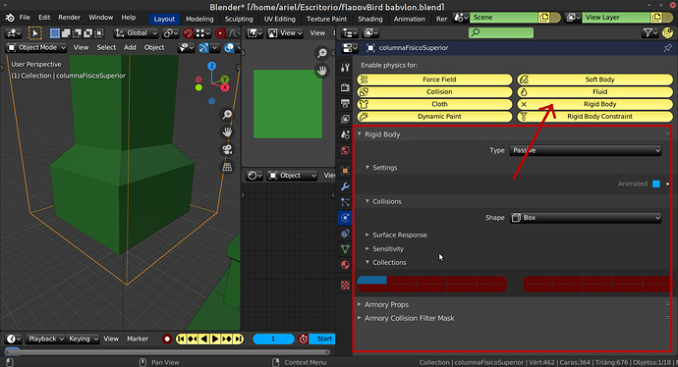This screenshot has width=678, height=367.
Task: Collapse the Settings subpanel
Action: tap(367, 167)
